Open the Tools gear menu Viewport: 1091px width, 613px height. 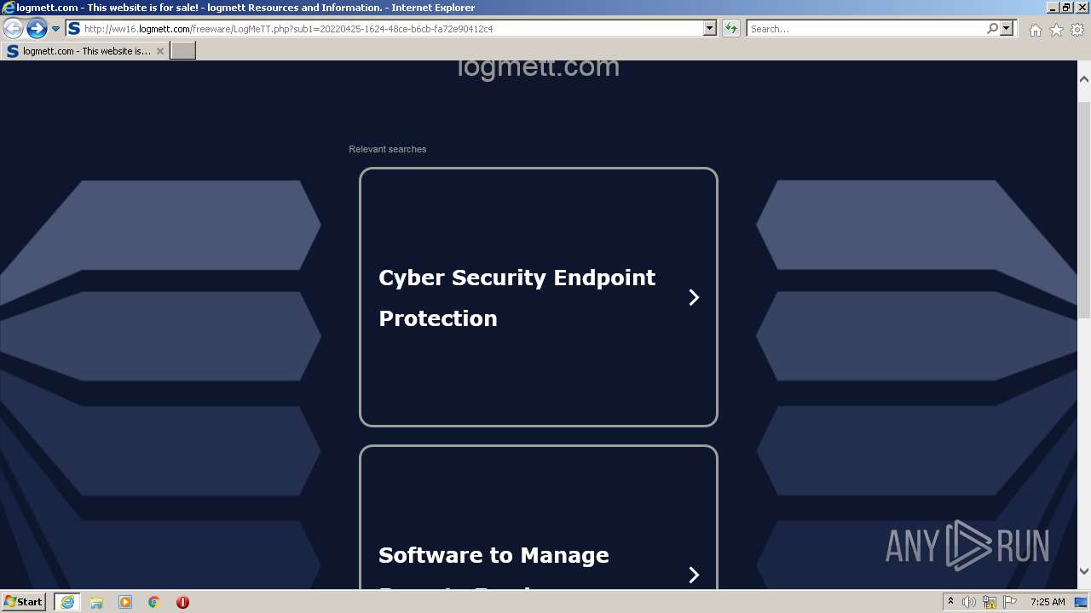1077,30
